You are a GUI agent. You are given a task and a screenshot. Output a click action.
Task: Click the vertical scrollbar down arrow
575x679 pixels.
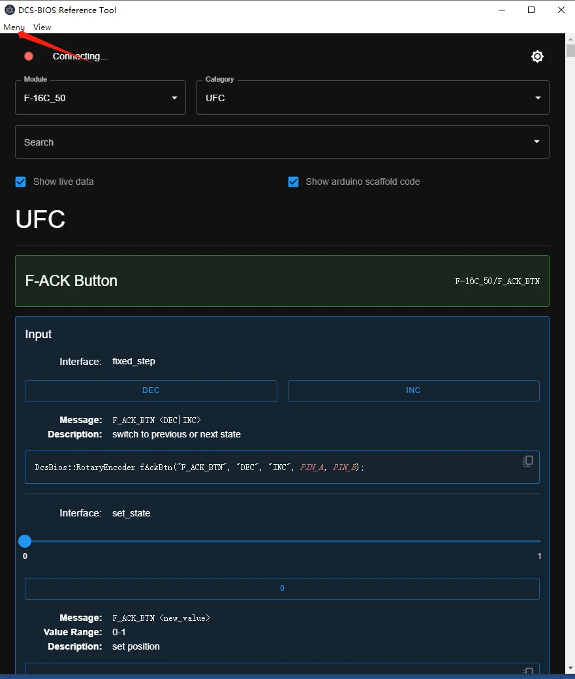[x=570, y=668]
